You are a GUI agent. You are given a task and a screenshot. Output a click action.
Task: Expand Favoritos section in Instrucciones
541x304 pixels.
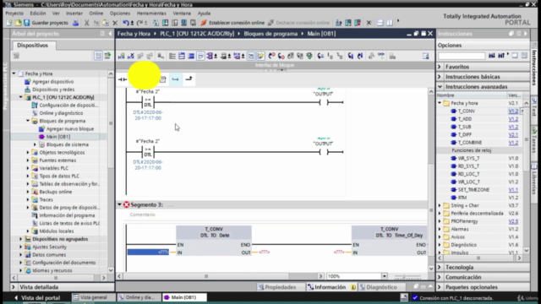pos(440,67)
